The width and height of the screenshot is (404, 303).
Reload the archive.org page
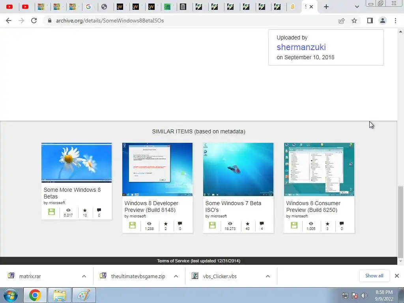[34, 21]
